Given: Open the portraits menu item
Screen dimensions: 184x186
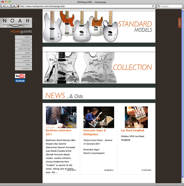Looking at the screenshot, I should tap(23, 57).
